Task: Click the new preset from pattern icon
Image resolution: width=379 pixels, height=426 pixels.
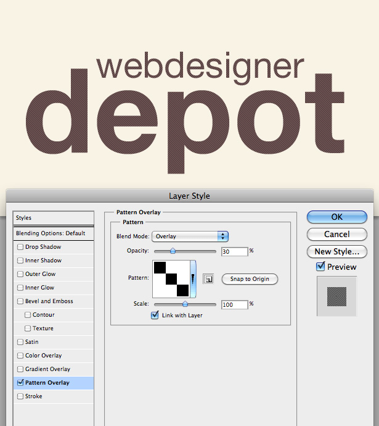Action: 208,279
